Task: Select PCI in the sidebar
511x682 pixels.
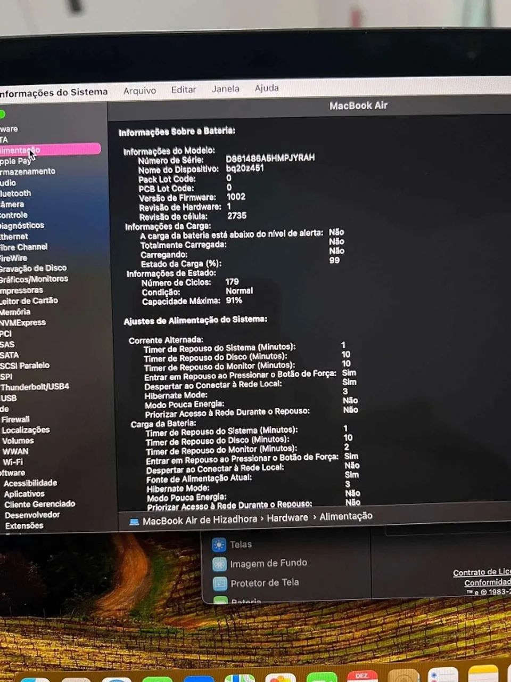Action: [x=6, y=334]
